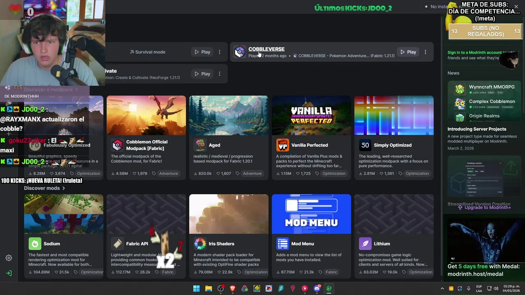
Task: Click the blue Mod Menu icon
Action: 283,244
